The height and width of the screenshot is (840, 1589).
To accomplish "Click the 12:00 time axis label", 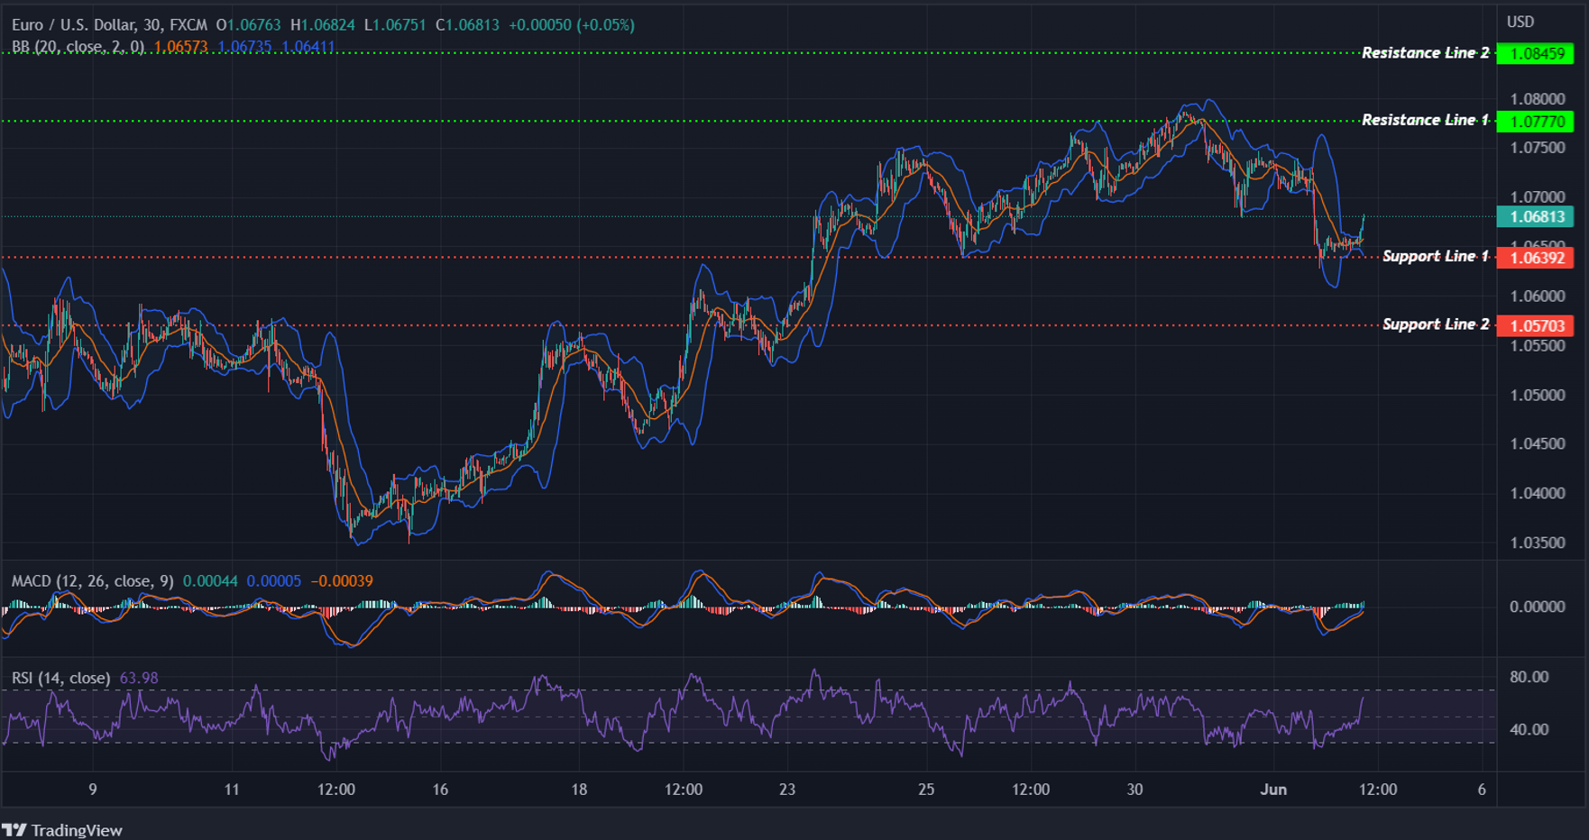I will click(1377, 789).
